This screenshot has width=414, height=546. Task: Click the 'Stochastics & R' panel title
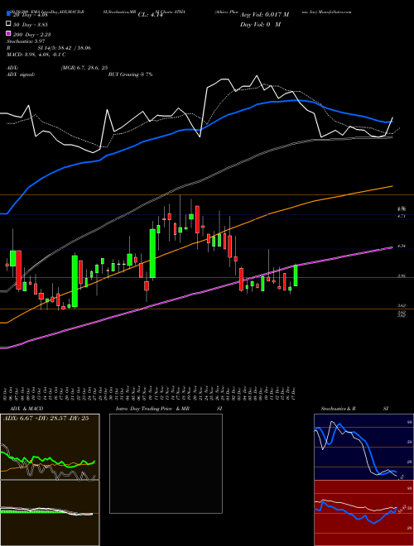[338, 409]
